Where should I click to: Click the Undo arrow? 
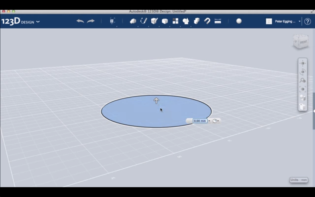tap(80, 21)
